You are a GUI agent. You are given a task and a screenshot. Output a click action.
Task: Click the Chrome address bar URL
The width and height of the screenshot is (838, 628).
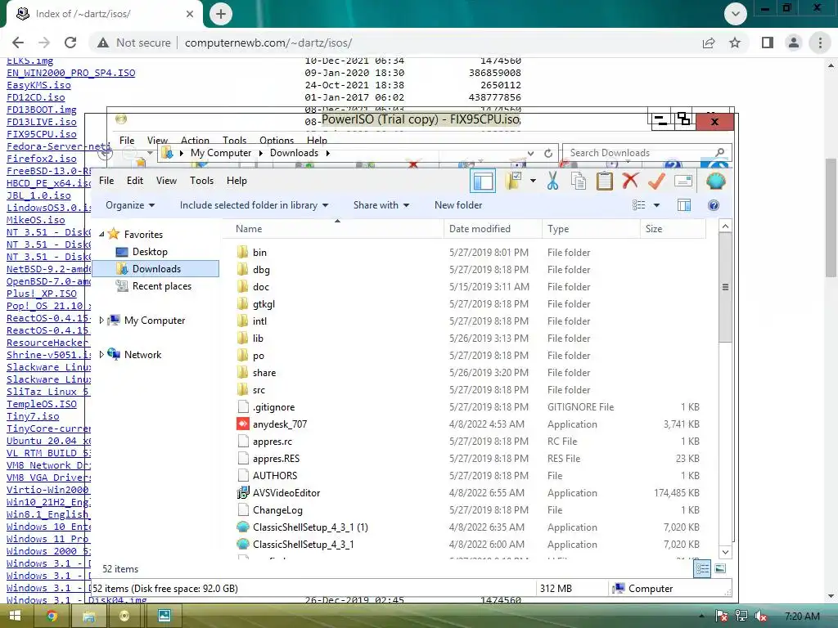pos(268,43)
